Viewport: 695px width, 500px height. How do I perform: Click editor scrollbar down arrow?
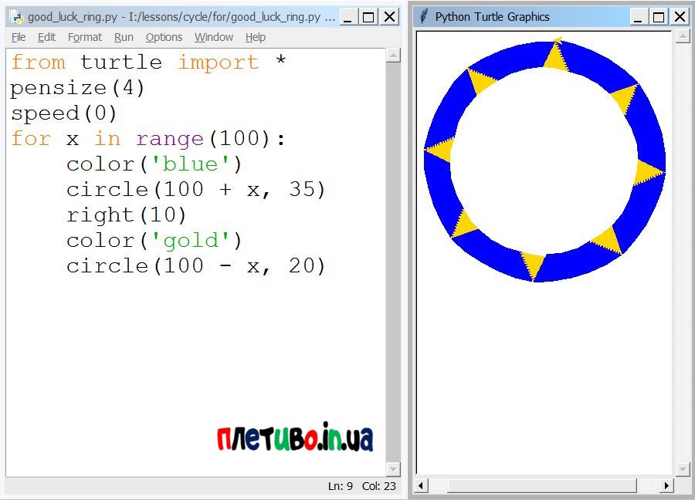click(x=393, y=469)
